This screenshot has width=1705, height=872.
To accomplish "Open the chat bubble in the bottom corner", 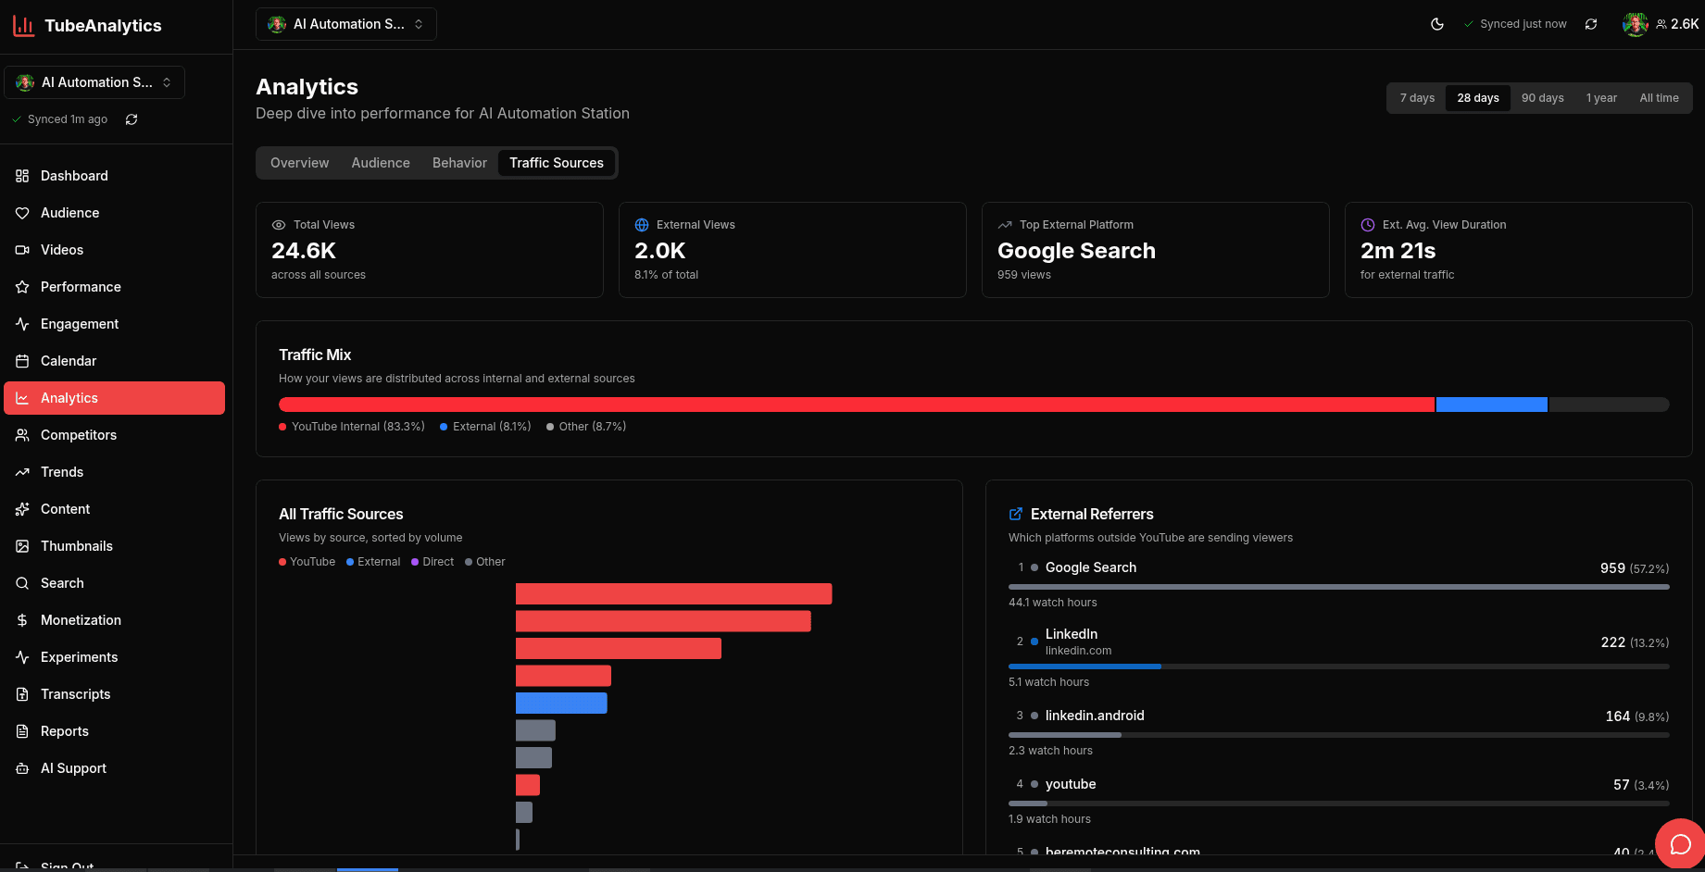I will [1681, 843].
